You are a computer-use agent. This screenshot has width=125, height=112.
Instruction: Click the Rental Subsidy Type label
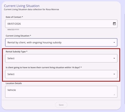pyautogui.click(x=17, y=52)
